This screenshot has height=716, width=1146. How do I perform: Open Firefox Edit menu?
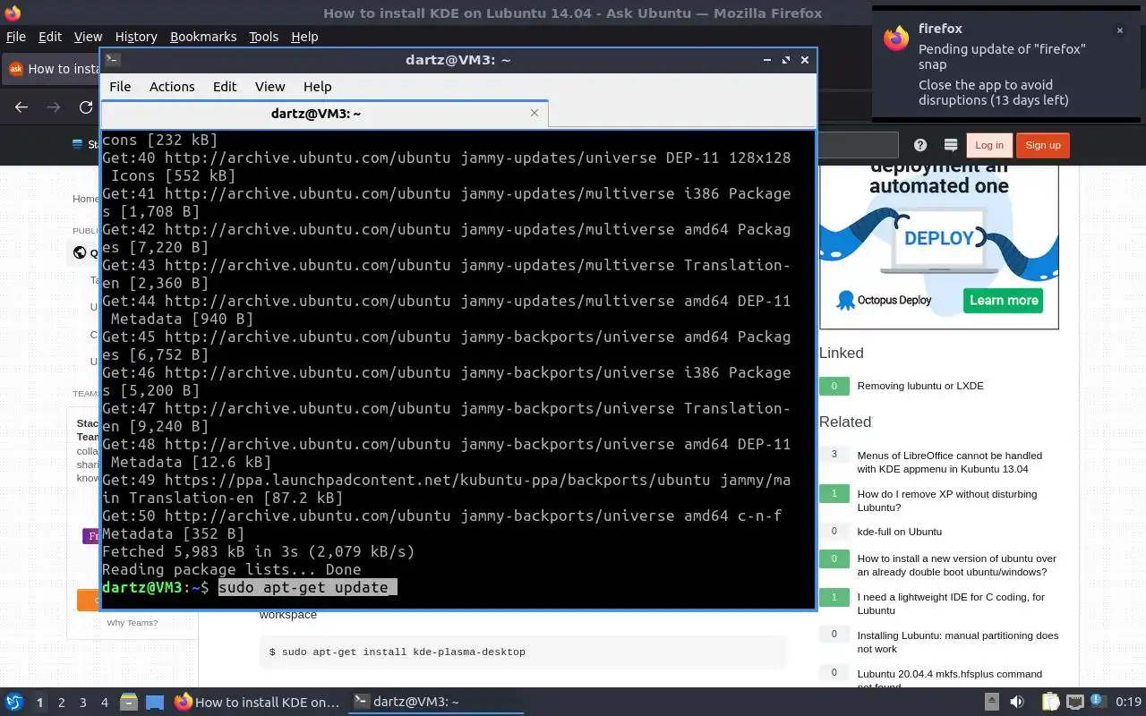pos(50,37)
